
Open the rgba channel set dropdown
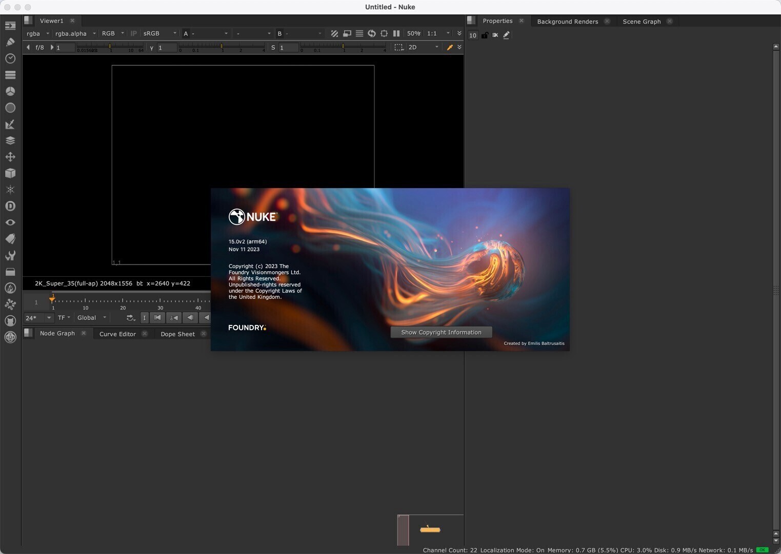[38, 33]
